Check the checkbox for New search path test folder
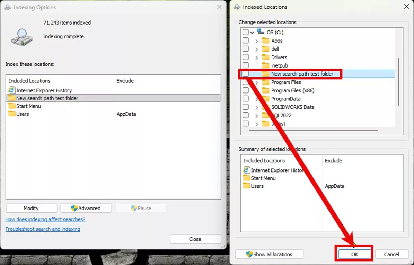414x265 pixels. pyautogui.click(x=246, y=73)
